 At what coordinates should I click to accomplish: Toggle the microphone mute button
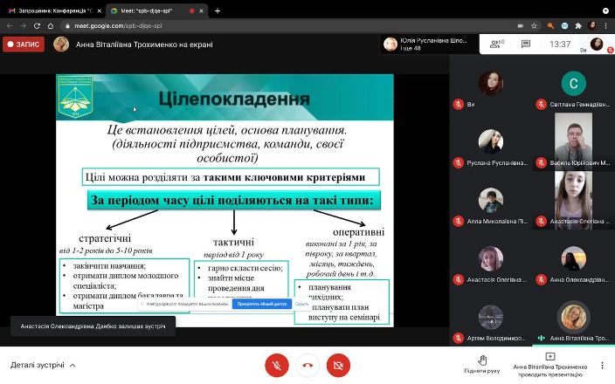(277, 365)
